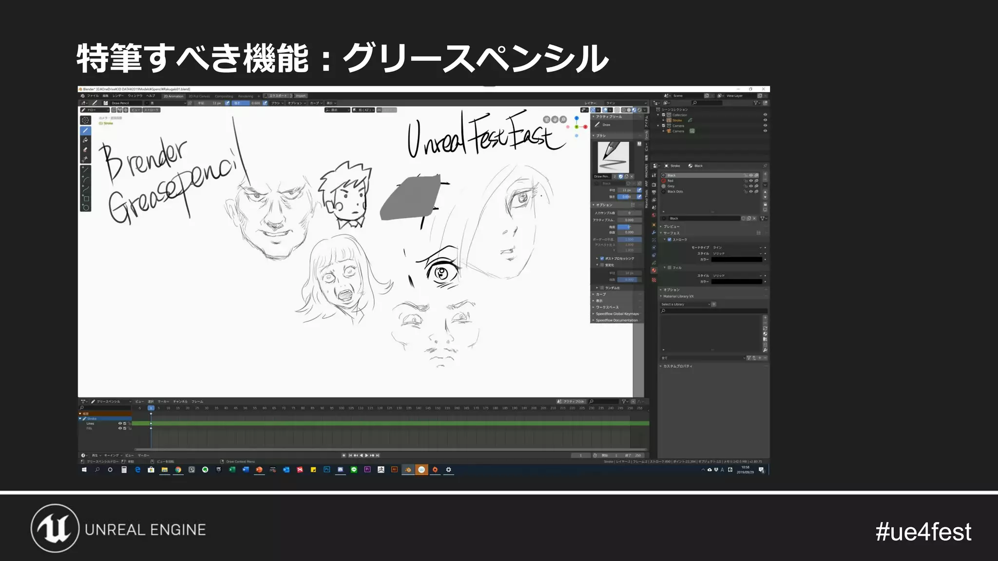Open the Material properties tab icon
This screenshot has width=998, height=561.
tap(654, 271)
